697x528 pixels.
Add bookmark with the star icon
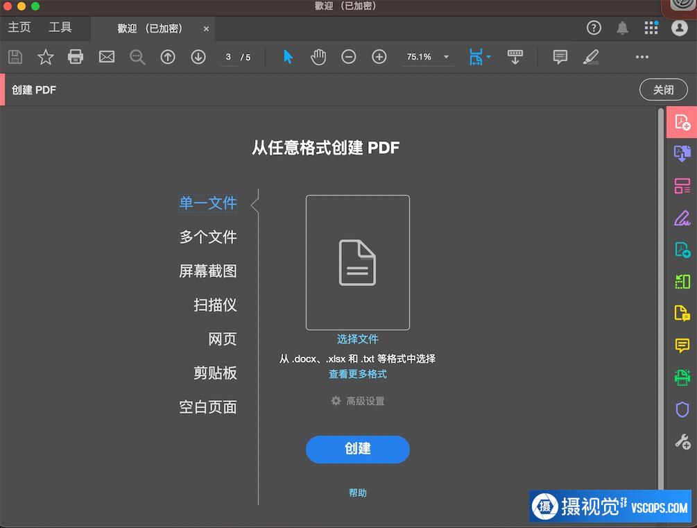(46, 57)
